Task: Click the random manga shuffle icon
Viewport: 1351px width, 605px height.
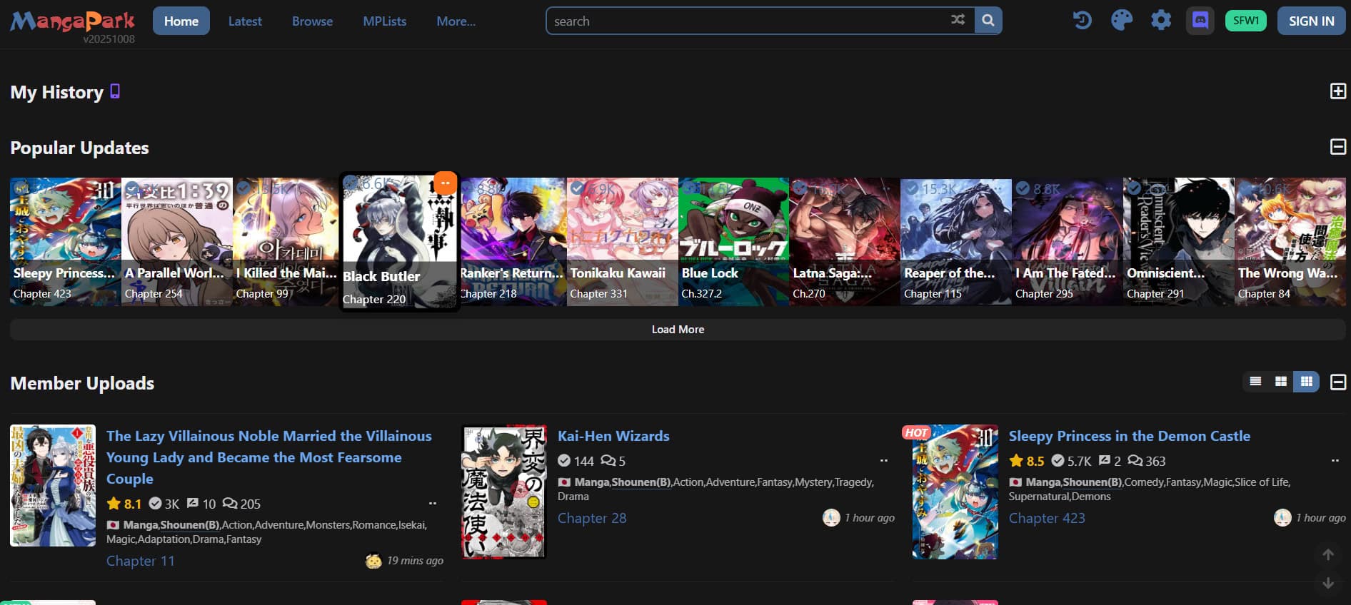Action: coord(958,20)
